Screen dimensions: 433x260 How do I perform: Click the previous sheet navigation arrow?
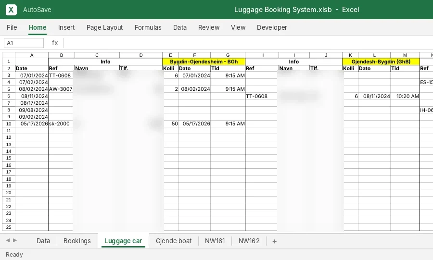8,240
